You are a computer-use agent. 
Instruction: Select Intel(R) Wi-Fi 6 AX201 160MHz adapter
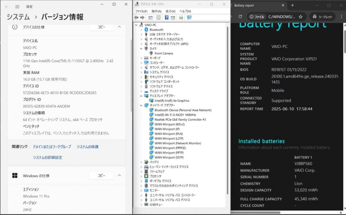coord(175,115)
